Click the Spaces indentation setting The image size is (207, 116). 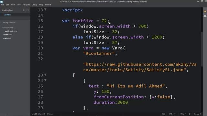point(197,114)
